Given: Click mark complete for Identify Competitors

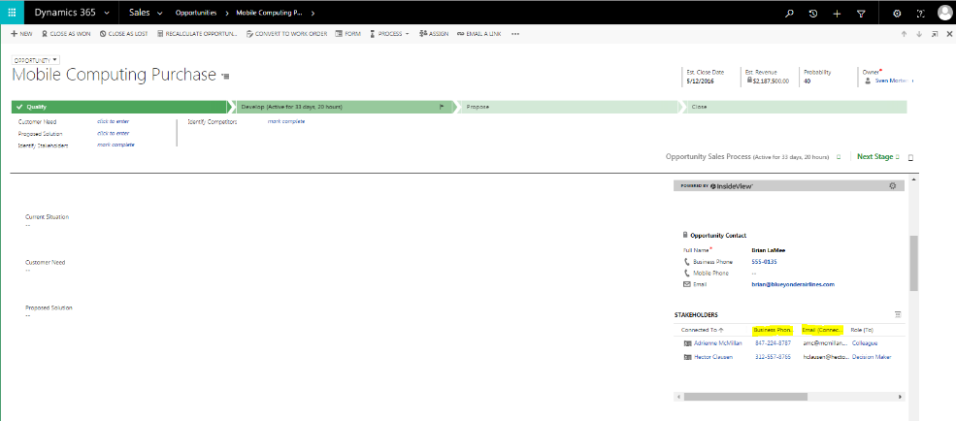Looking at the screenshot, I should (x=286, y=121).
